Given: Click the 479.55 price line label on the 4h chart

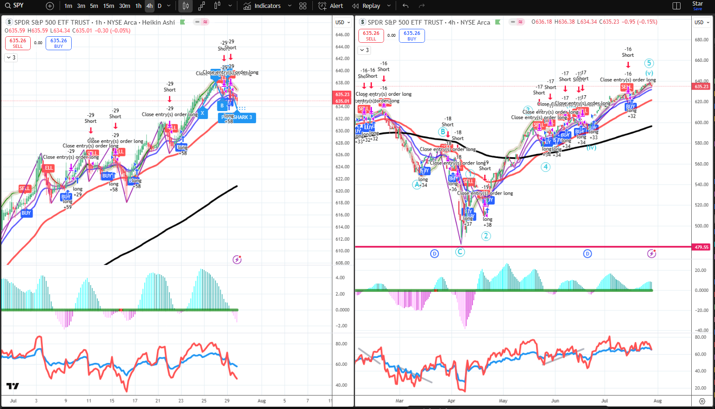Looking at the screenshot, I should click(702, 247).
